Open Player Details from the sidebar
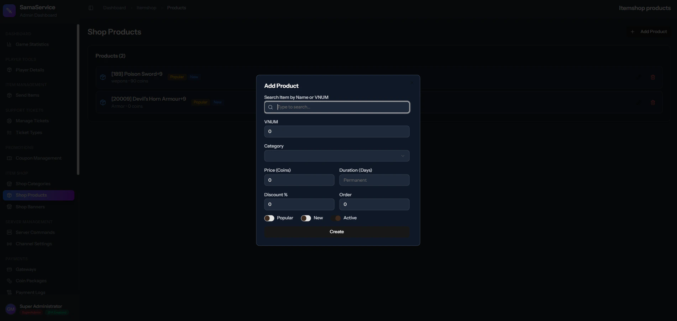The height and width of the screenshot is (321, 677). (x=38, y=70)
